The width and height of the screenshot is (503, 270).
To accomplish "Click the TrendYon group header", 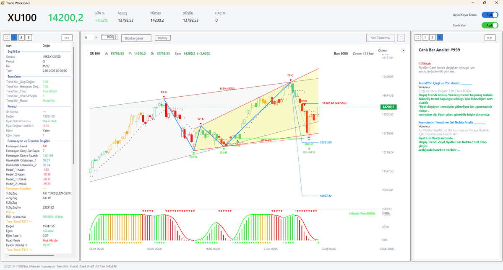I will (14, 77).
